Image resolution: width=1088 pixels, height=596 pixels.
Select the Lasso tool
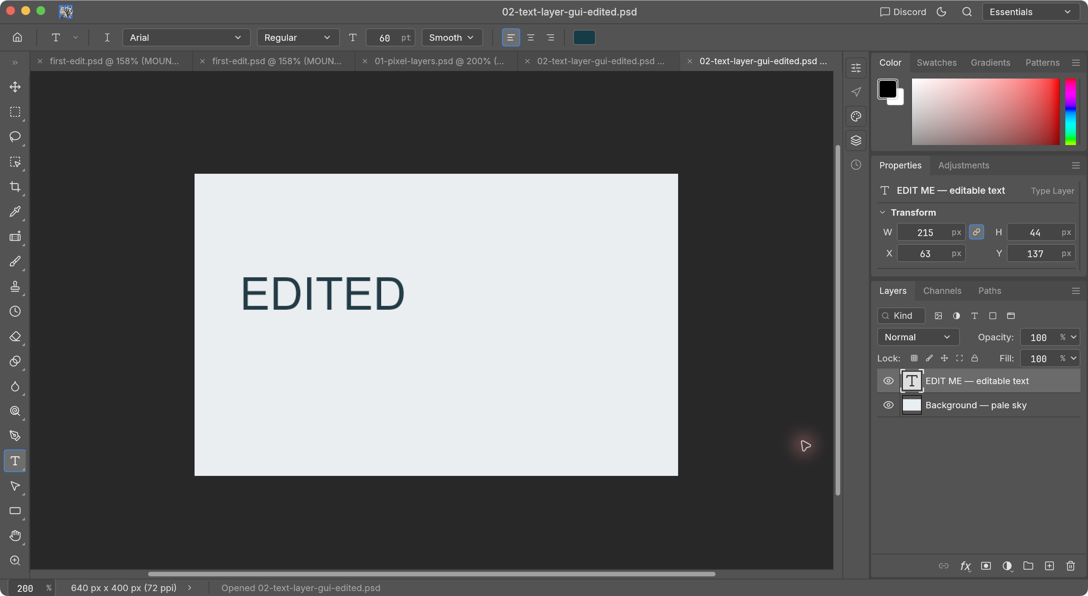(x=15, y=137)
